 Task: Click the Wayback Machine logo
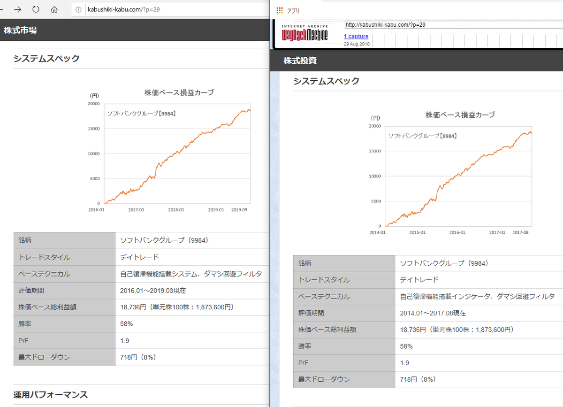click(305, 32)
